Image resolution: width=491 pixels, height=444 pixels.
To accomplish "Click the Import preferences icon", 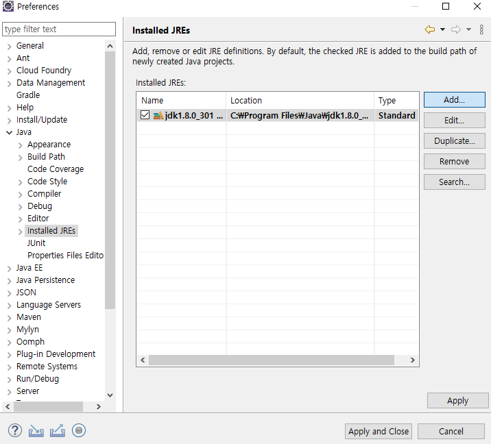I will coord(36,431).
